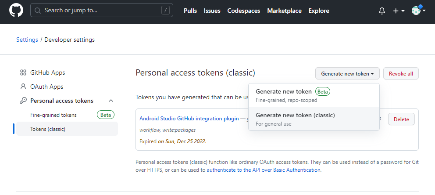Viewport: 435px width, 195px height.
Task: Choose Generate new token Beta fine-grained option
Action: pyautogui.click(x=314, y=95)
